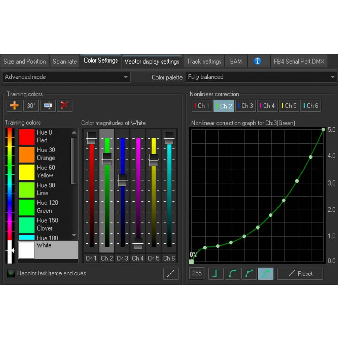Click training colors list scroll-down arrow
This screenshot has height=338, width=338.
74,235
